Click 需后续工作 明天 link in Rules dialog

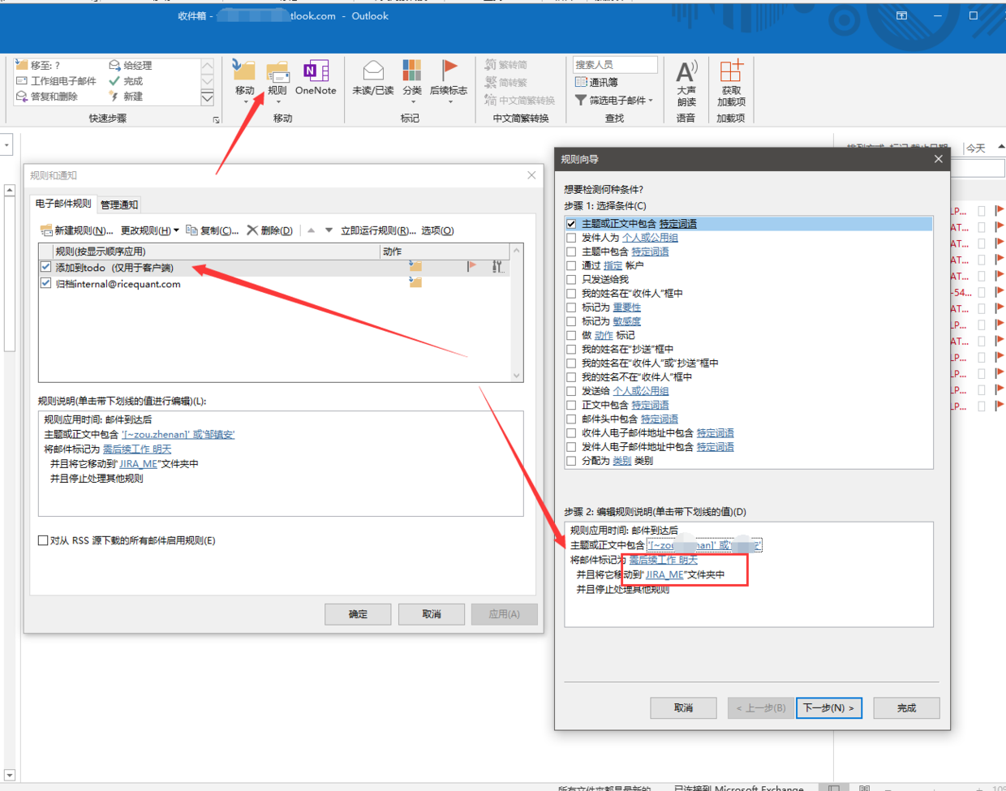pyautogui.click(x=137, y=449)
